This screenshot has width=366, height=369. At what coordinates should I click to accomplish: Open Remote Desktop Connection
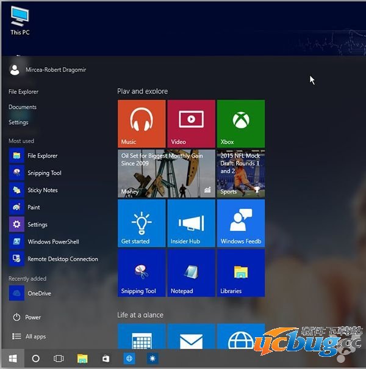click(x=54, y=258)
